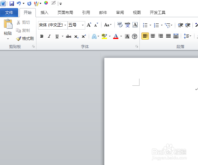Expand the 粘贴 options arrow
Image resolution: width=198 pixels, height=165 pixels.
(8, 39)
